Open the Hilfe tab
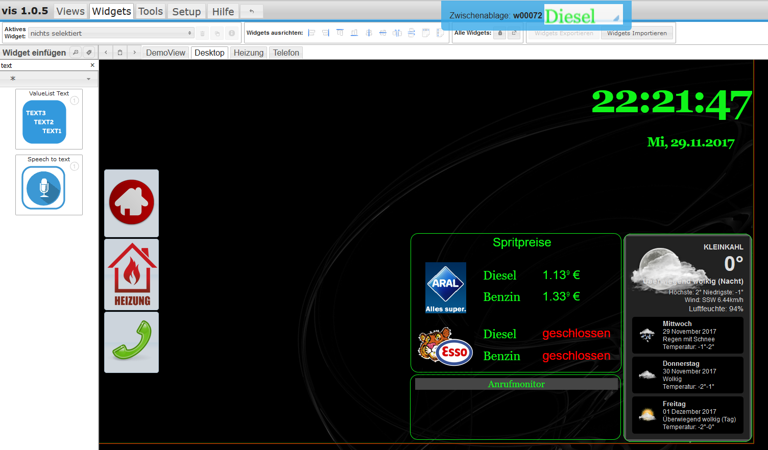The height and width of the screenshot is (450, 768). pyautogui.click(x=223, y=11)
